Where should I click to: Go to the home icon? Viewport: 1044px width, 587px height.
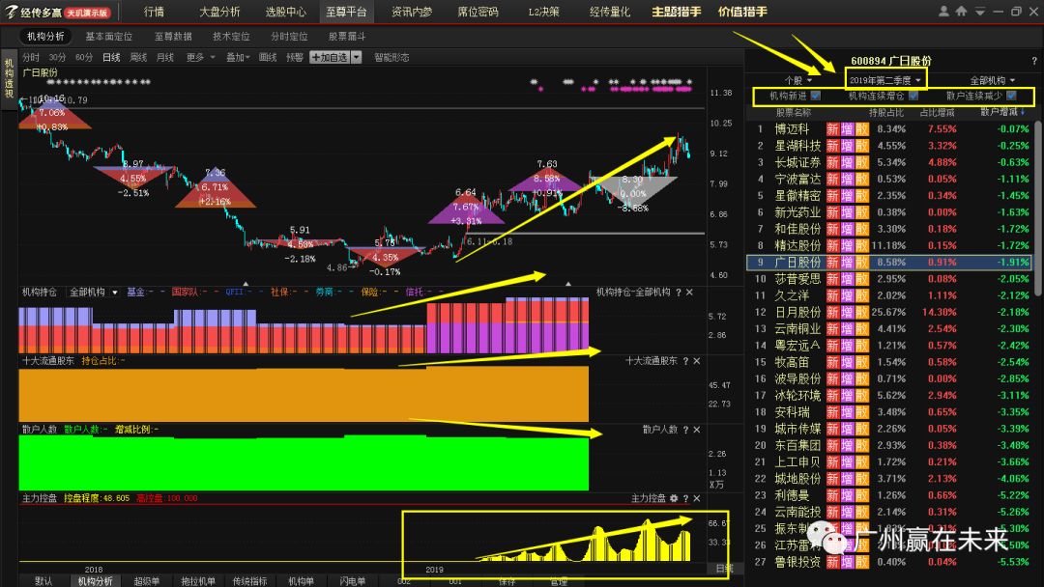[x=961, y=12]
